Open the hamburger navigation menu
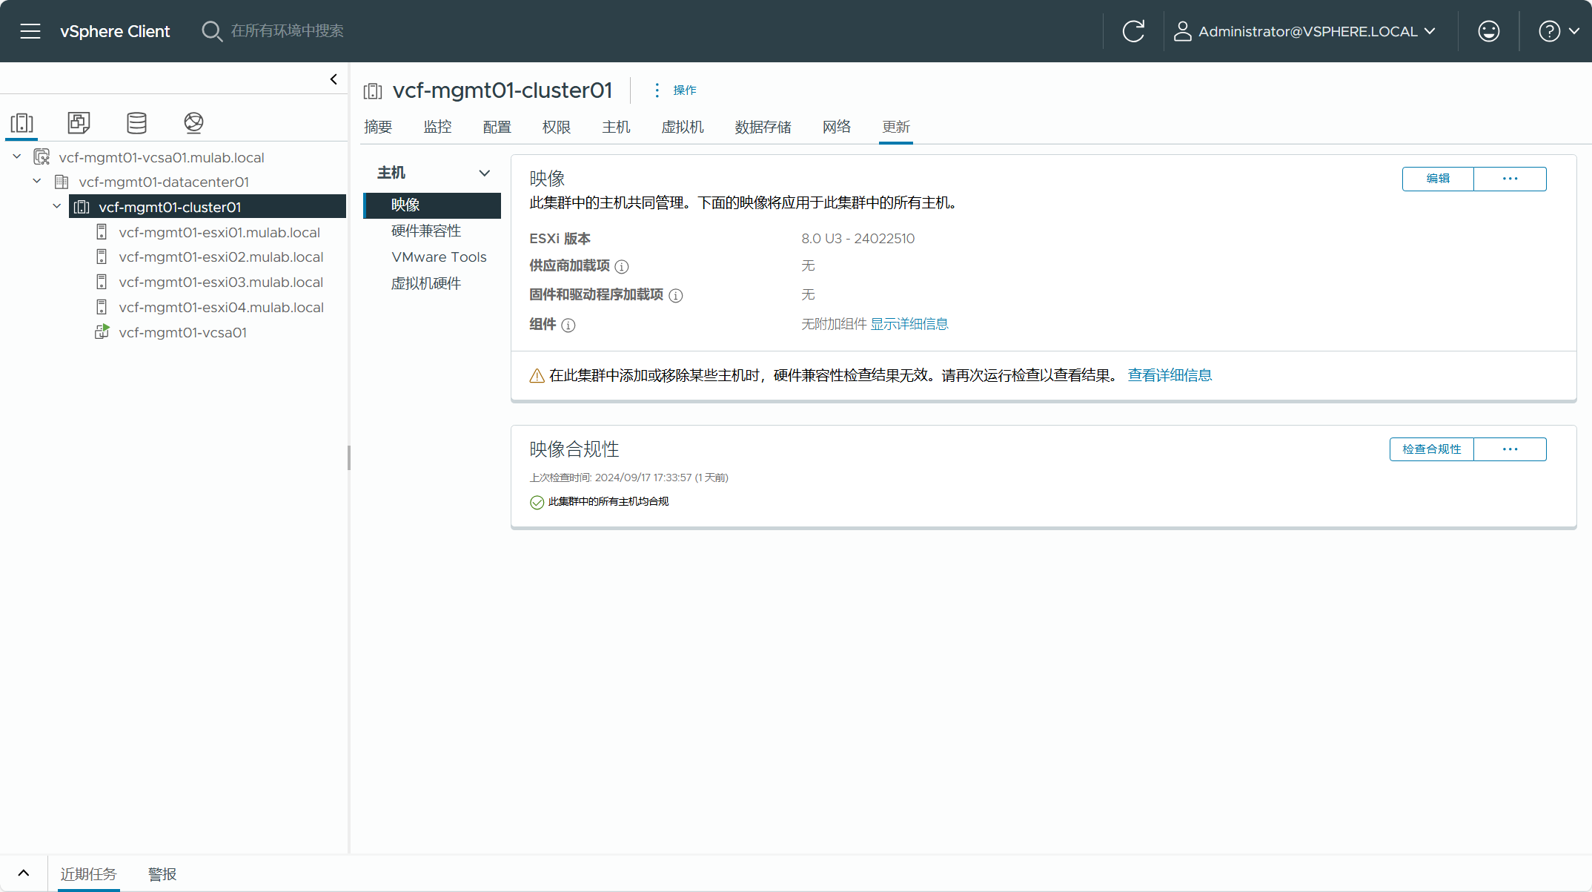The image size is (1592, 892). point(30,31)
